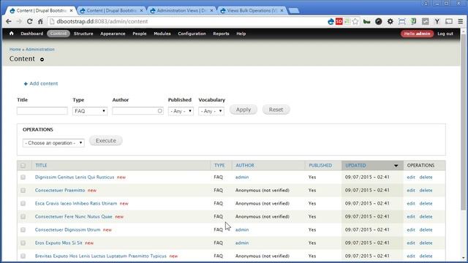Click the Reset filter button
Image resolution: width=468 pixels, height=263 pixels.
coord(276,110)
